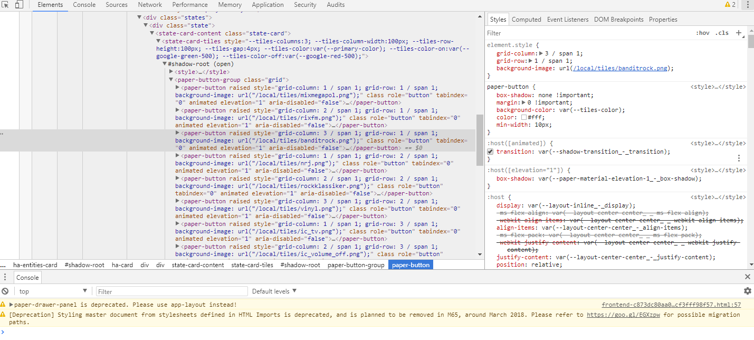Open the top context dropdown in console

[53, 291]
